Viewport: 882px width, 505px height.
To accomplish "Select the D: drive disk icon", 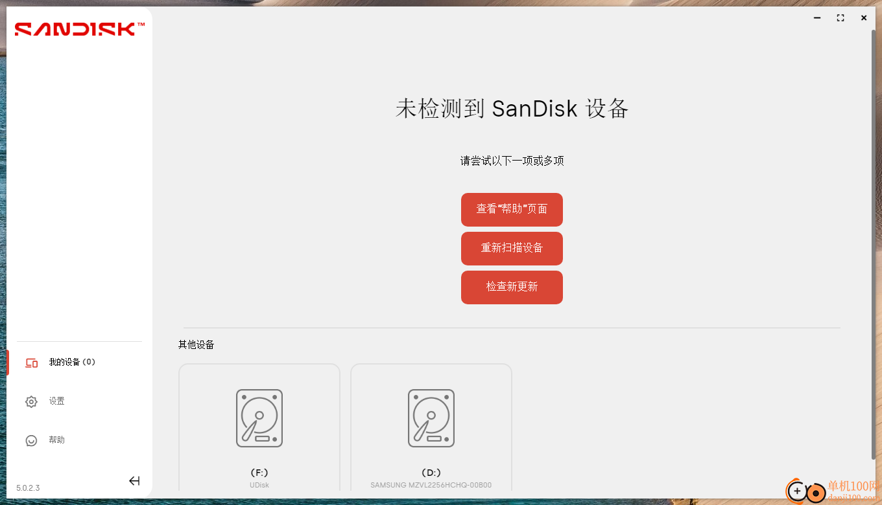I will pyautogui.click(x=431, y=418).
